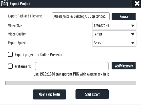Expand the Video Quality dropdown arrow
The height and width of the screenshot is (105, 141).
point(133,34)
